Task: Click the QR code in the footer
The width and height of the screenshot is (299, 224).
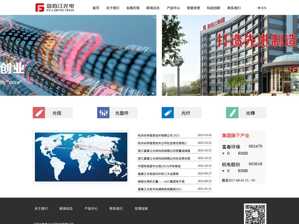Action: point(255,214)
